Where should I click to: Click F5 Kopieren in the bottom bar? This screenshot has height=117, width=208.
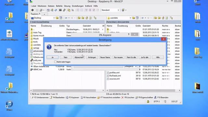coord(72,97)
